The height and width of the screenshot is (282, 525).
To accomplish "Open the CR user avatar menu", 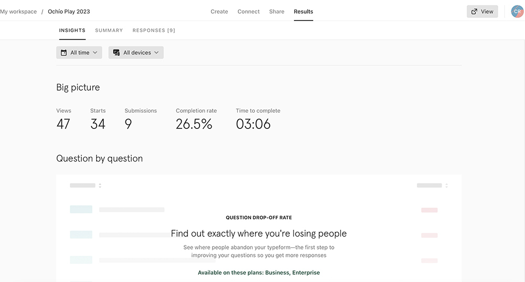I will click(x=517, y=12).
